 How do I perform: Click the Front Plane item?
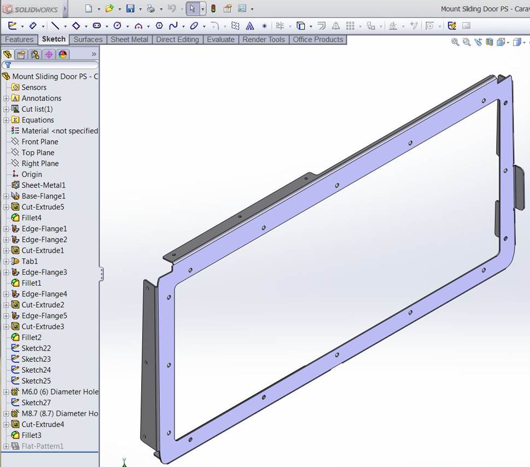[x=39, y=141]
